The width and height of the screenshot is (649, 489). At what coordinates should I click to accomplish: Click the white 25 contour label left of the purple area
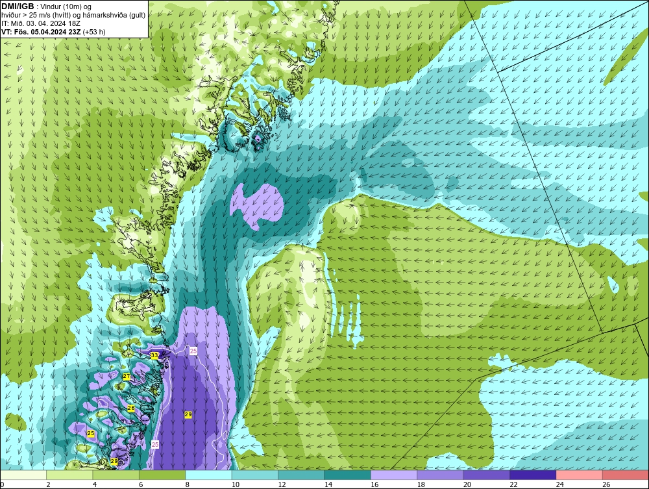(155, 444)
